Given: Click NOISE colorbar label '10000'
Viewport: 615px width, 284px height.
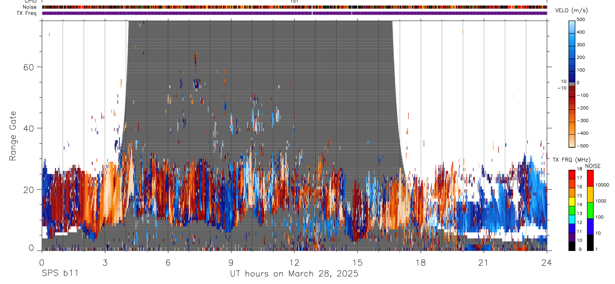Looking at the screenshot, I should (602, 185).
